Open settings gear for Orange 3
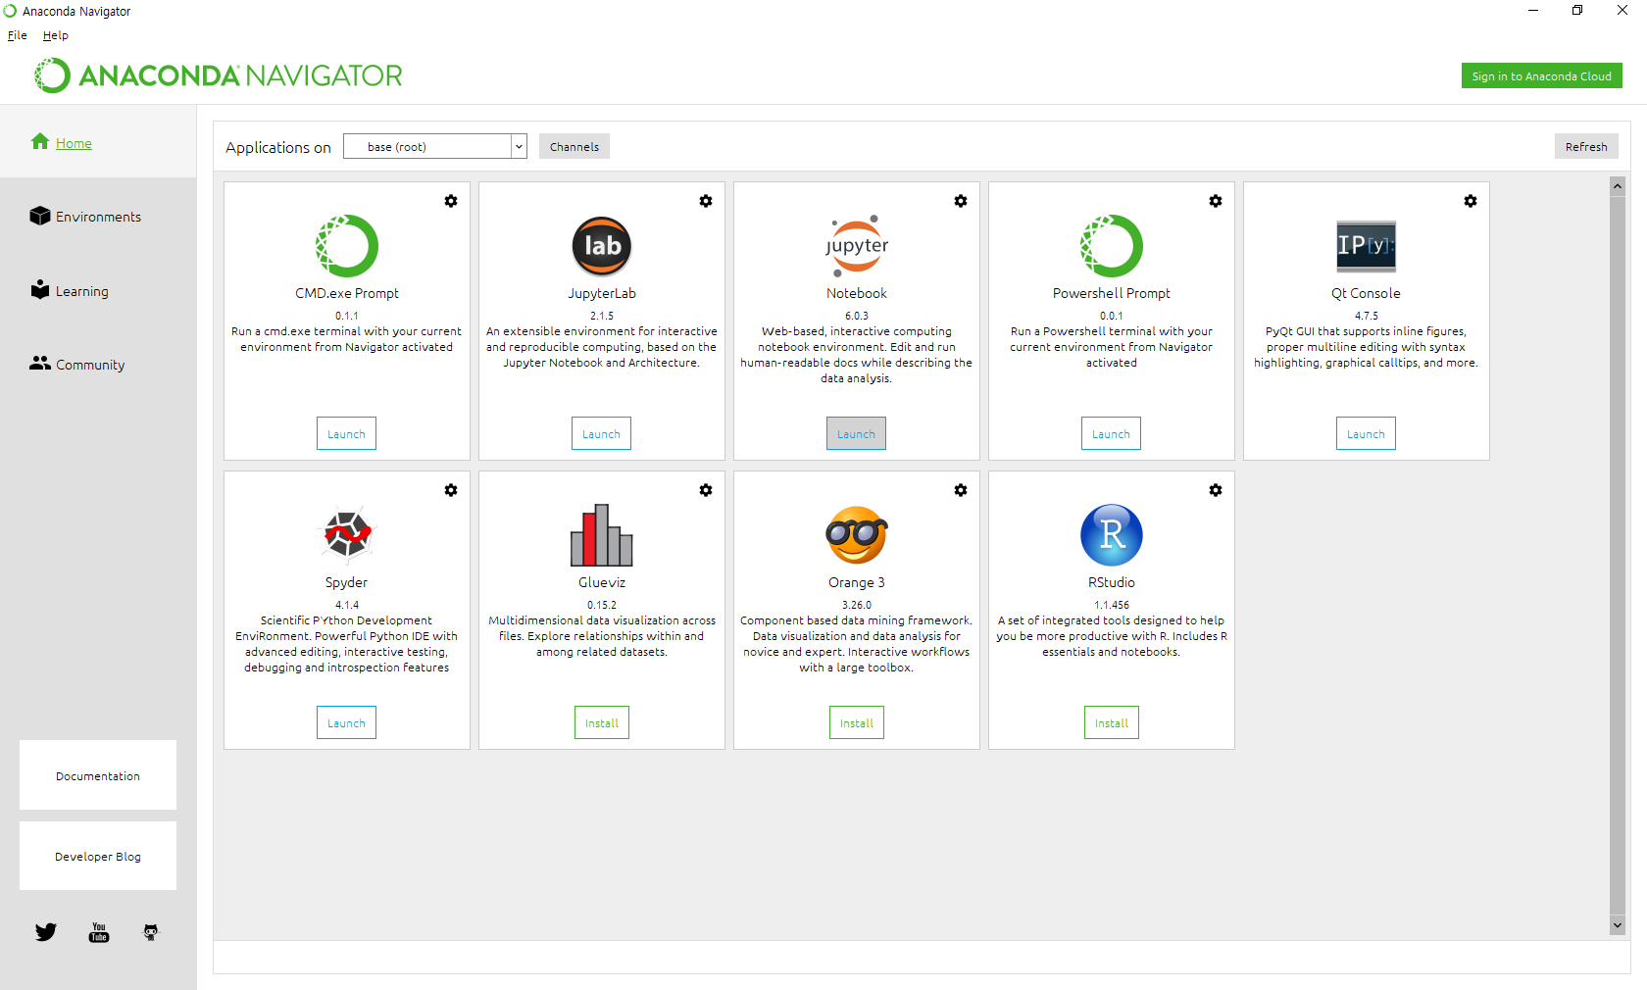 [961, 490]
